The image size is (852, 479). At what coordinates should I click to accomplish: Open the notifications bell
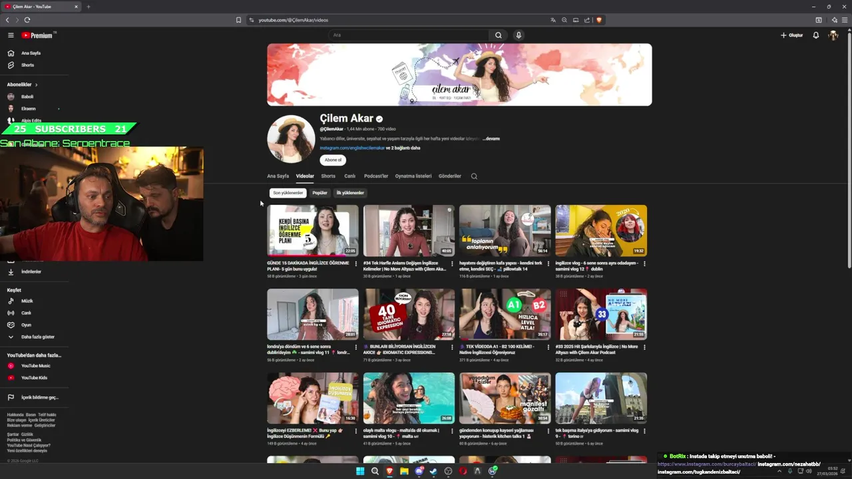point(816,35)
